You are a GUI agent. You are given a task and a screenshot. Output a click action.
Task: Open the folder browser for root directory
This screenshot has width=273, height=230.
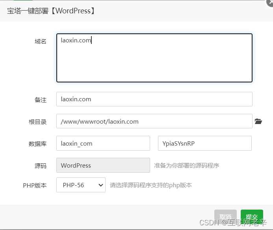pos(258,121)
